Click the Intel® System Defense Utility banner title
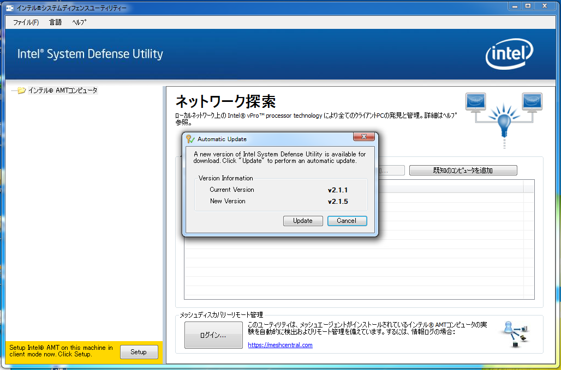561x370 pixels. [90, 54]
